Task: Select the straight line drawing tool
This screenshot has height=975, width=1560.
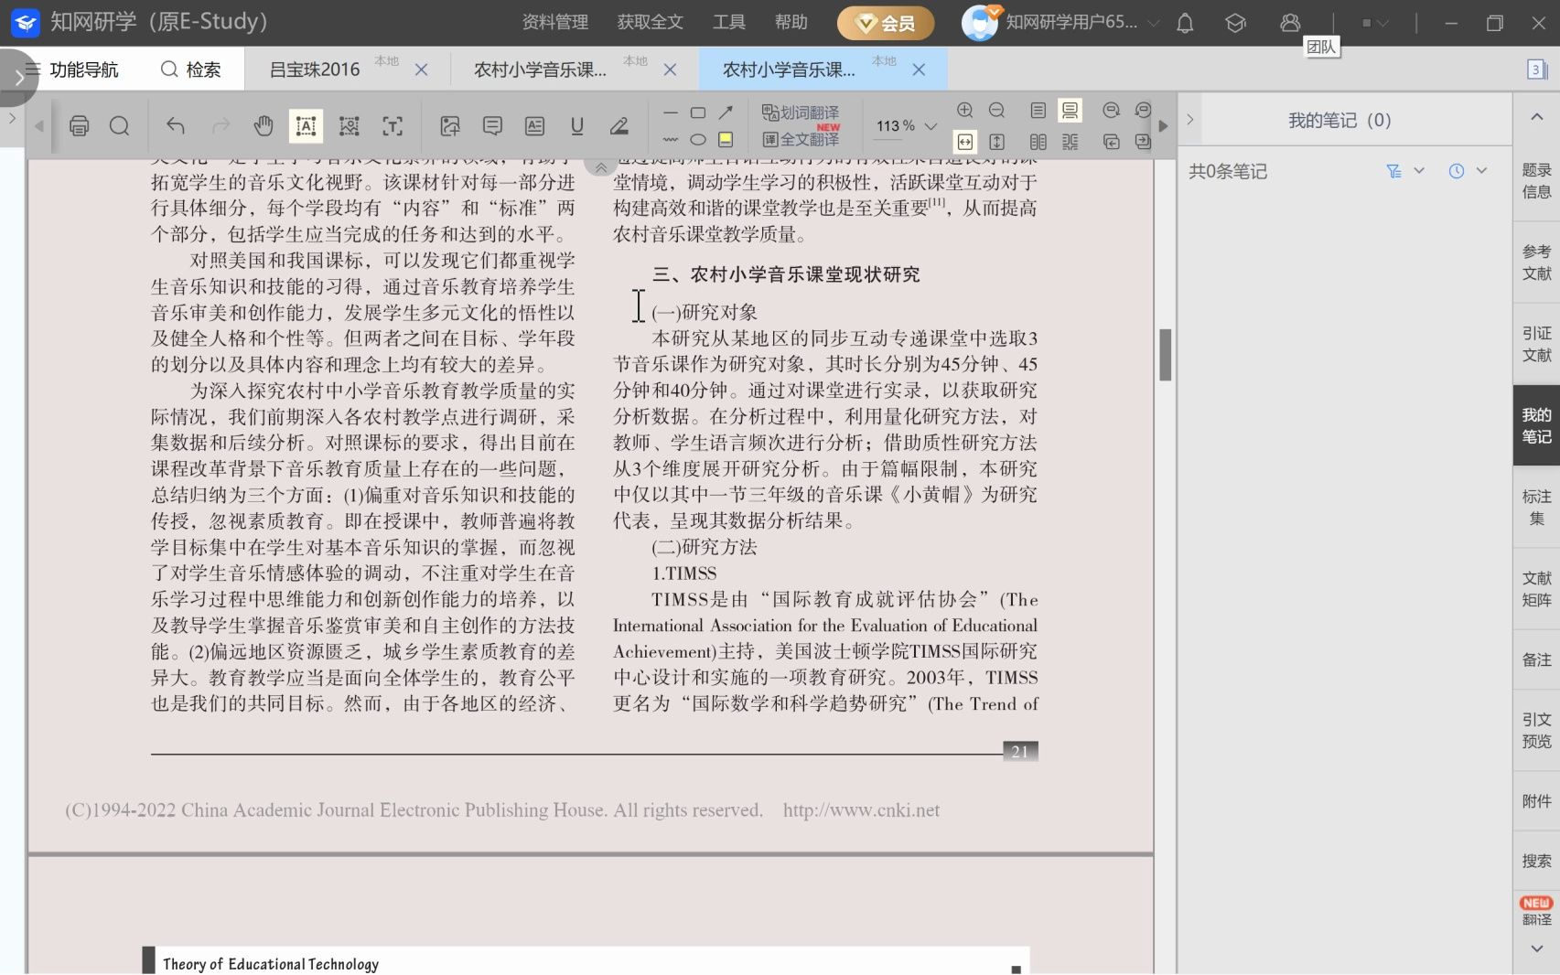Action: 671,112
